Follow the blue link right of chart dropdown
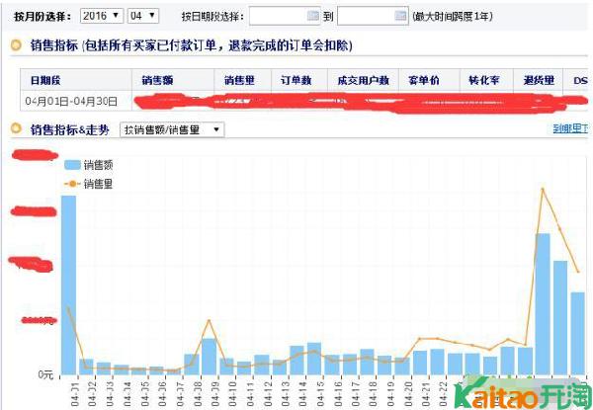 pyautogui.click(x=572, y=129)
